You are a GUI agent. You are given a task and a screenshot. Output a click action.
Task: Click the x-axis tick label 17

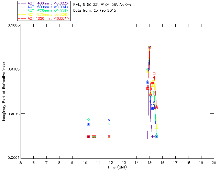tap(175, 163)
